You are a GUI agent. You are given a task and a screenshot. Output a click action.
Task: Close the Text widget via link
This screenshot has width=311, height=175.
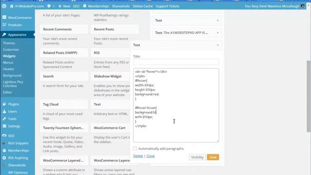pos(151,156)
